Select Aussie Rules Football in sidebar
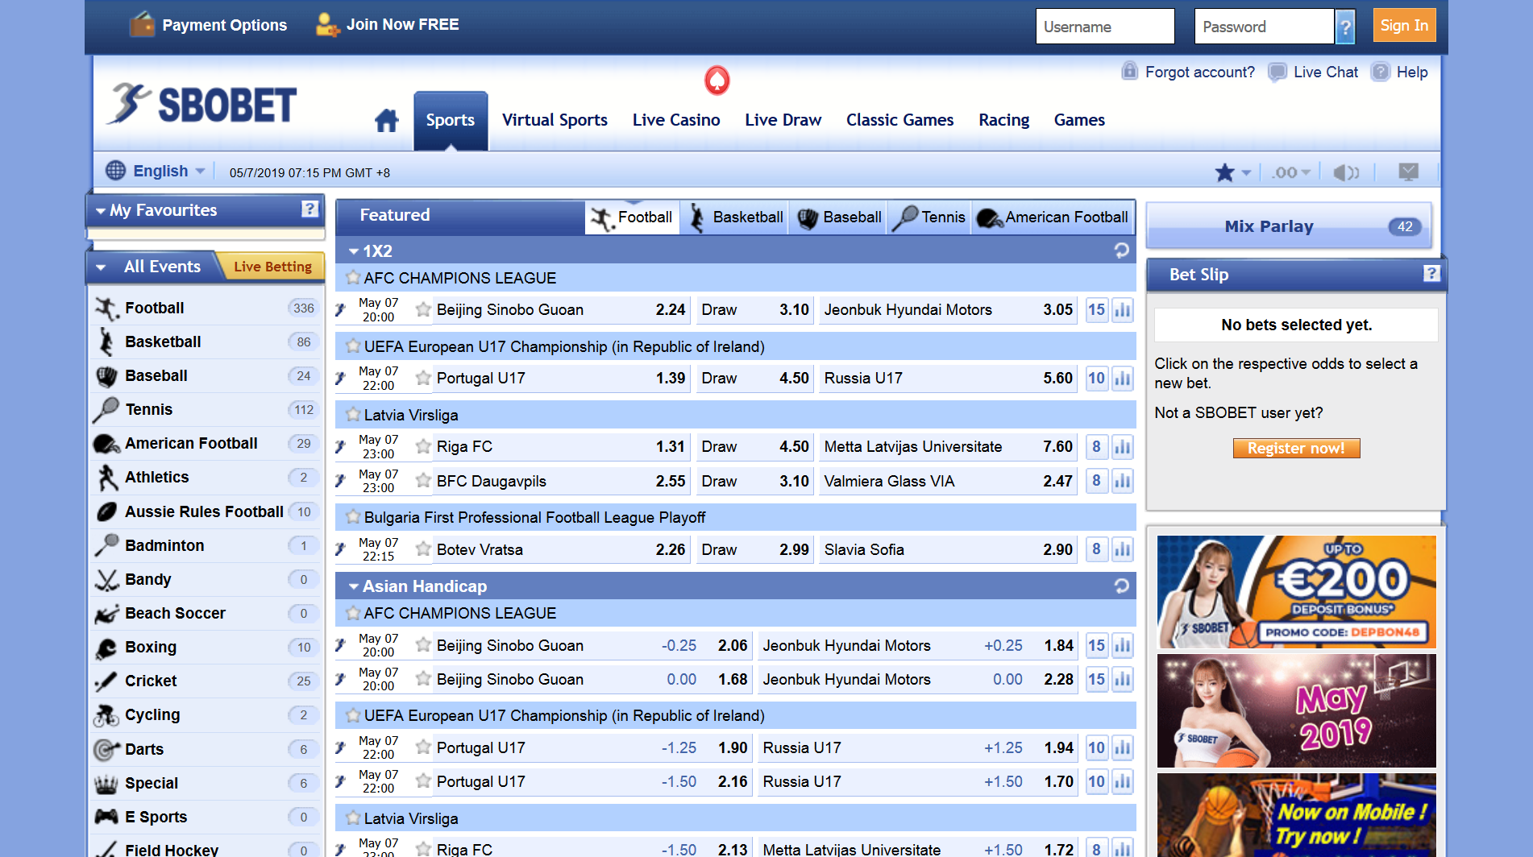The height and width of the screenshot is (857, 1533). tap(206, 511)
